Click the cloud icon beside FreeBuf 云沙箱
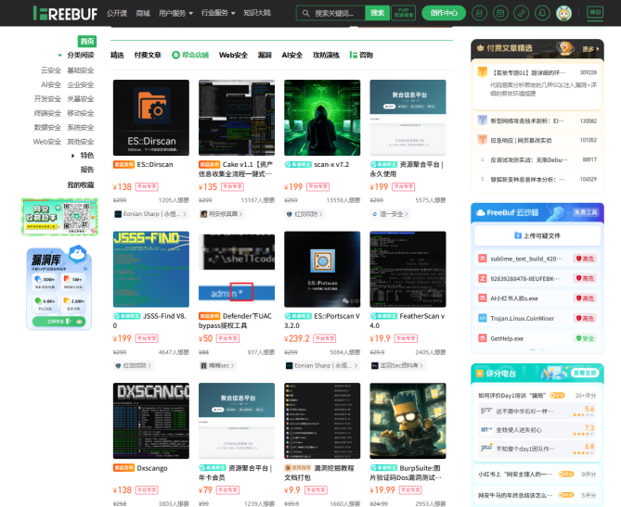This screenshot has height=507, width=621. tap(481, 212)
